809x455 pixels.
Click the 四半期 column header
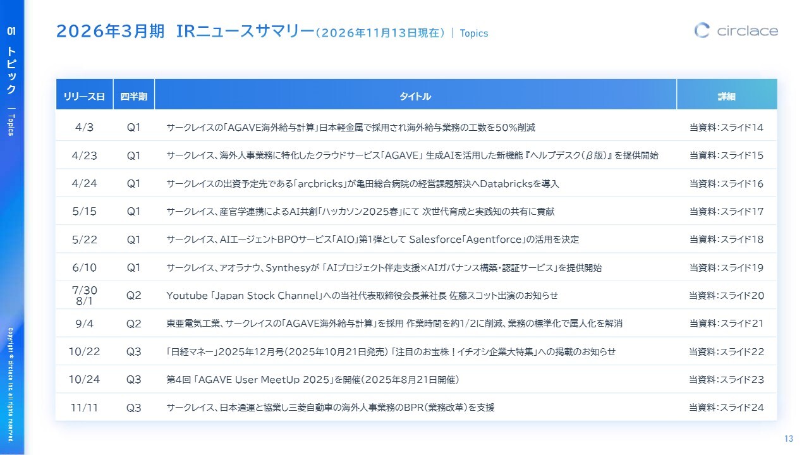[133, 97]
